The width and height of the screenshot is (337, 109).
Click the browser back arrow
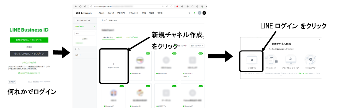76,6
